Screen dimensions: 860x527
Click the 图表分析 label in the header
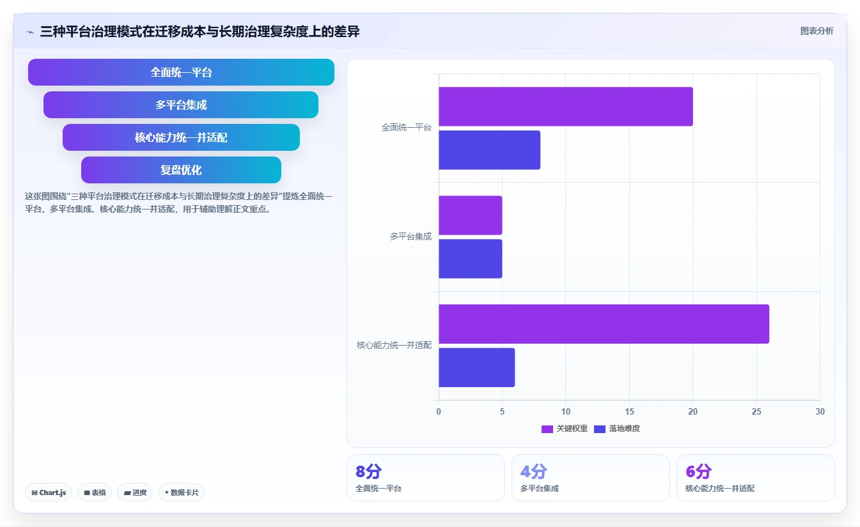click(x=817, y=31)
